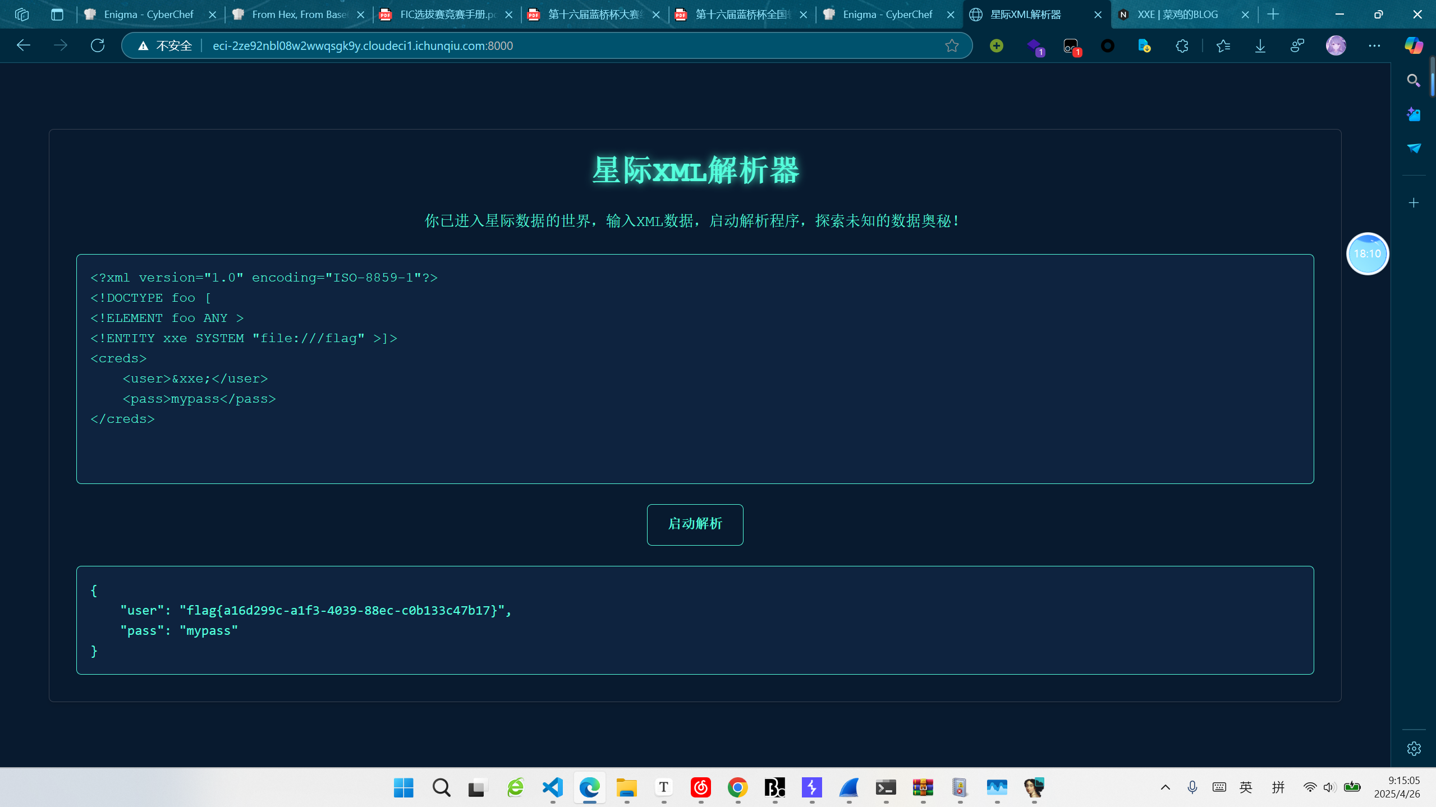Click the 启动解析 button

695,524
